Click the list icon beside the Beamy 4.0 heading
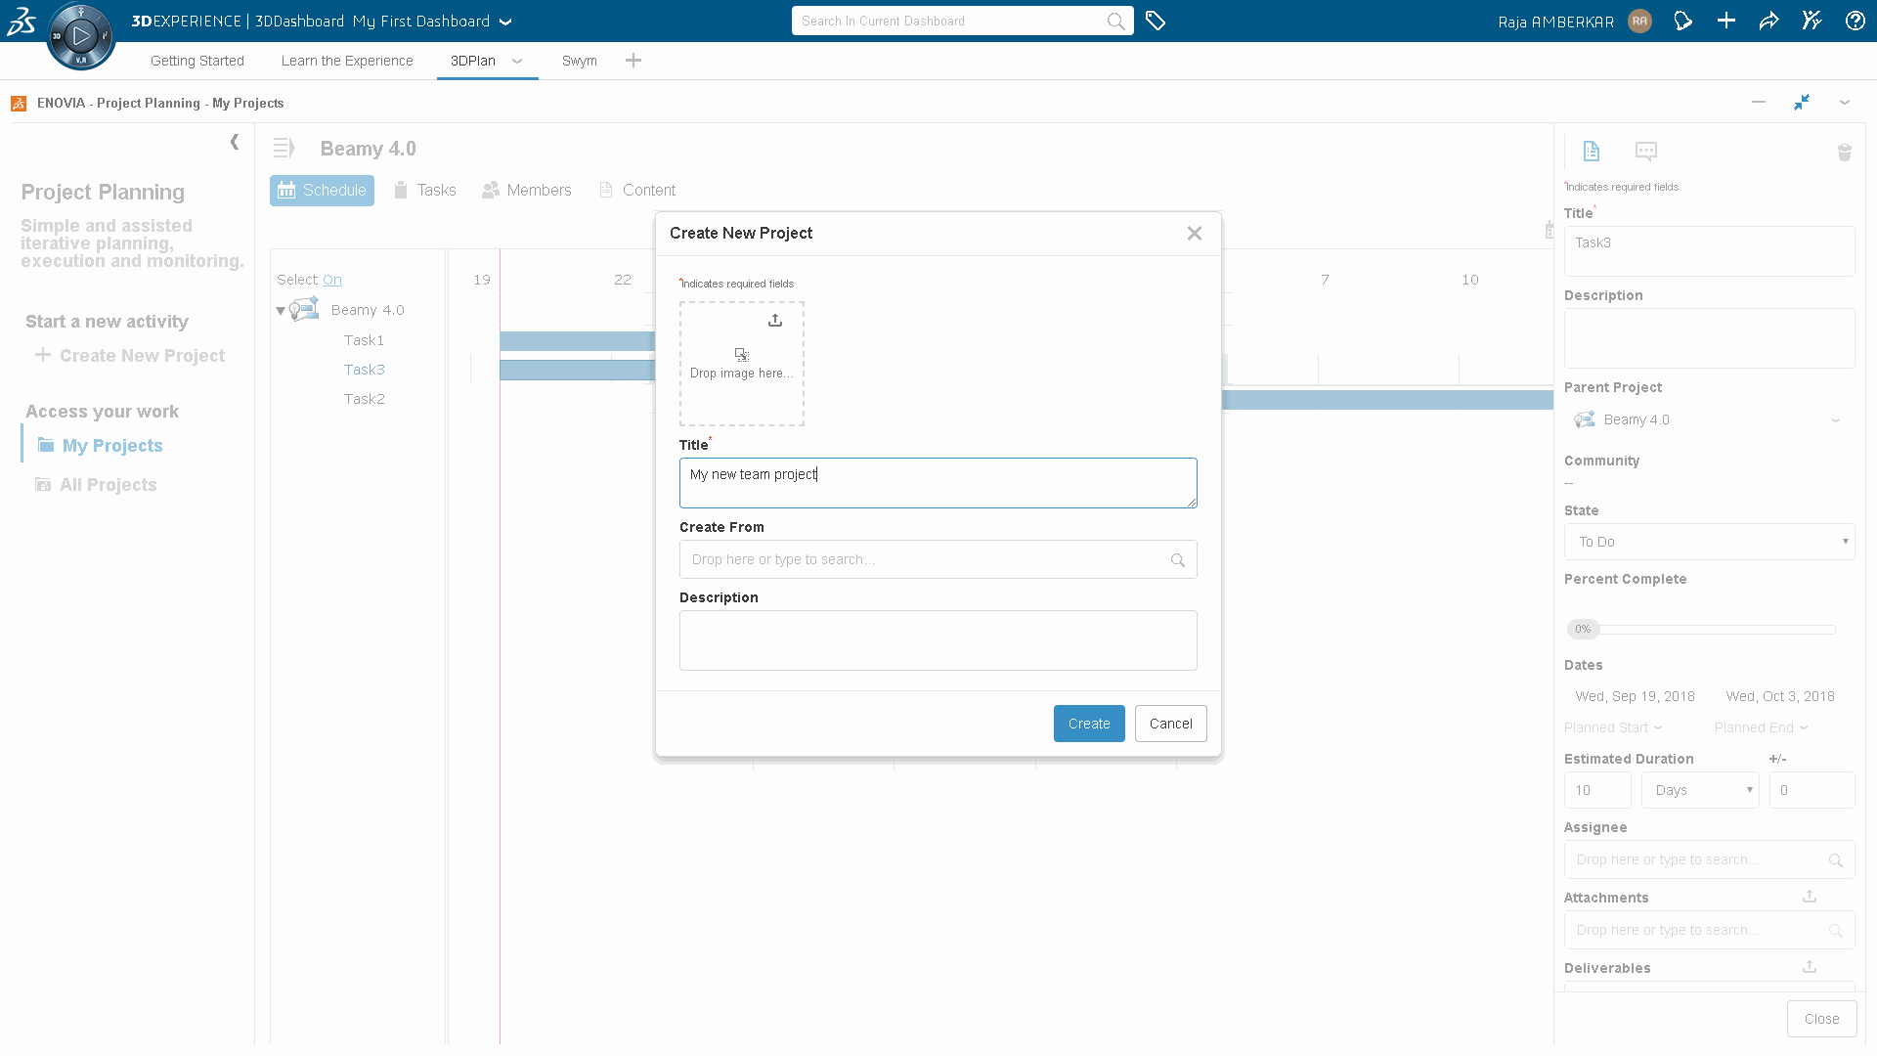 click(x=284, y=148)
